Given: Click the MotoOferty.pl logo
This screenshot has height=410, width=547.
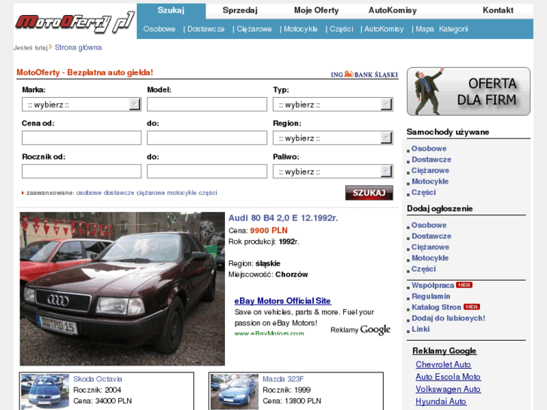Looking at the screenshot, I should click(x=75, y=22).
